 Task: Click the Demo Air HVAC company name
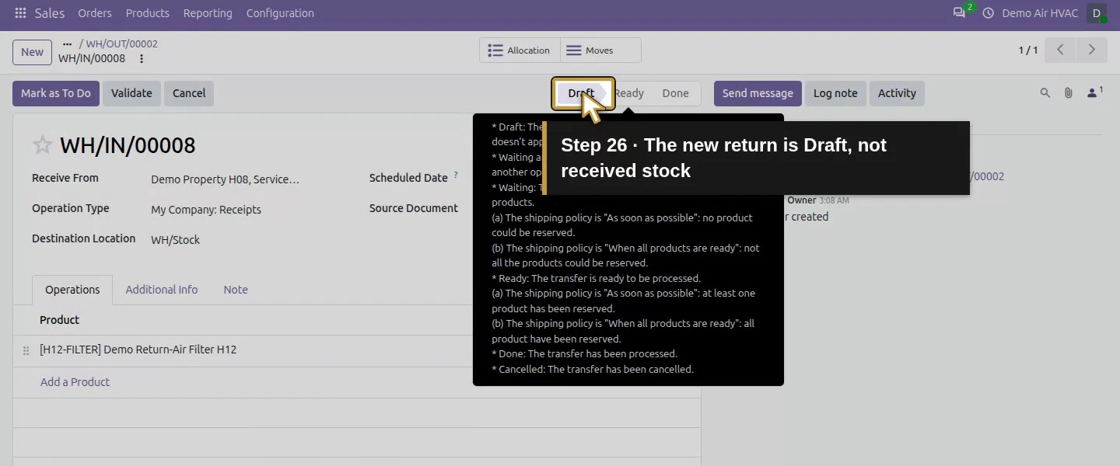pos(1040,13)
